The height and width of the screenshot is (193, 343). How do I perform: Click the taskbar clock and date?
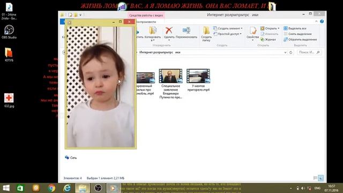click(332, 188)
